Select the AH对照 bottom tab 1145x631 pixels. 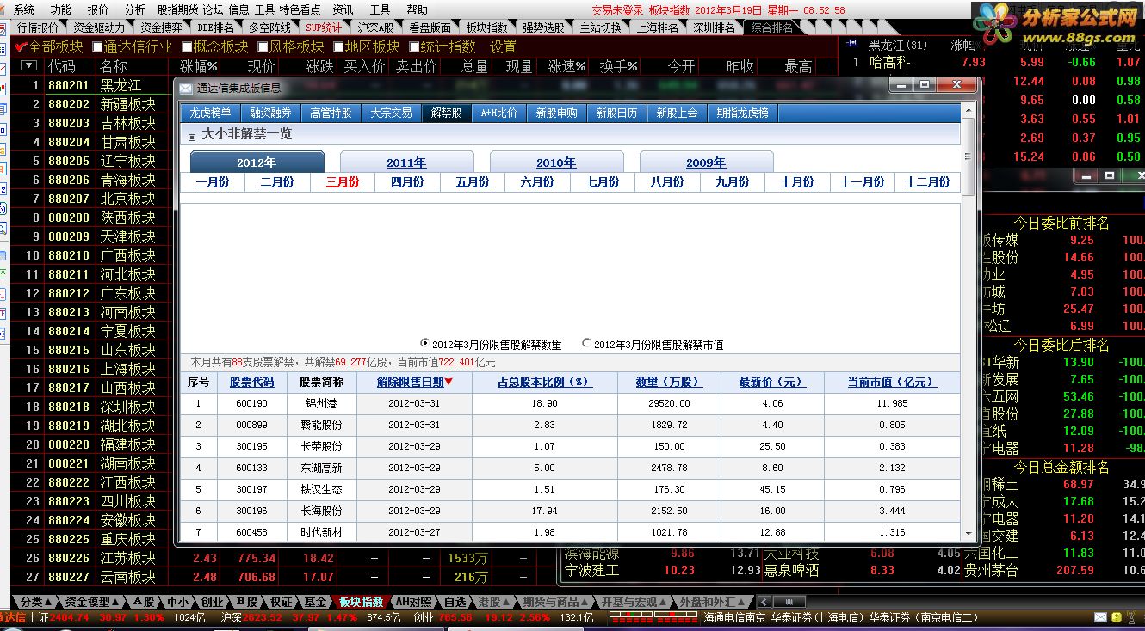(x=414, y=602)
